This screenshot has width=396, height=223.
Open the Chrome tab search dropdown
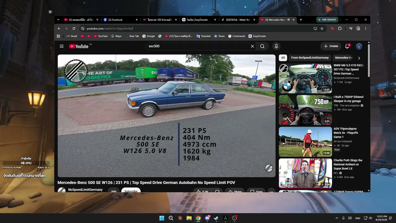click(x=58, y=20)
